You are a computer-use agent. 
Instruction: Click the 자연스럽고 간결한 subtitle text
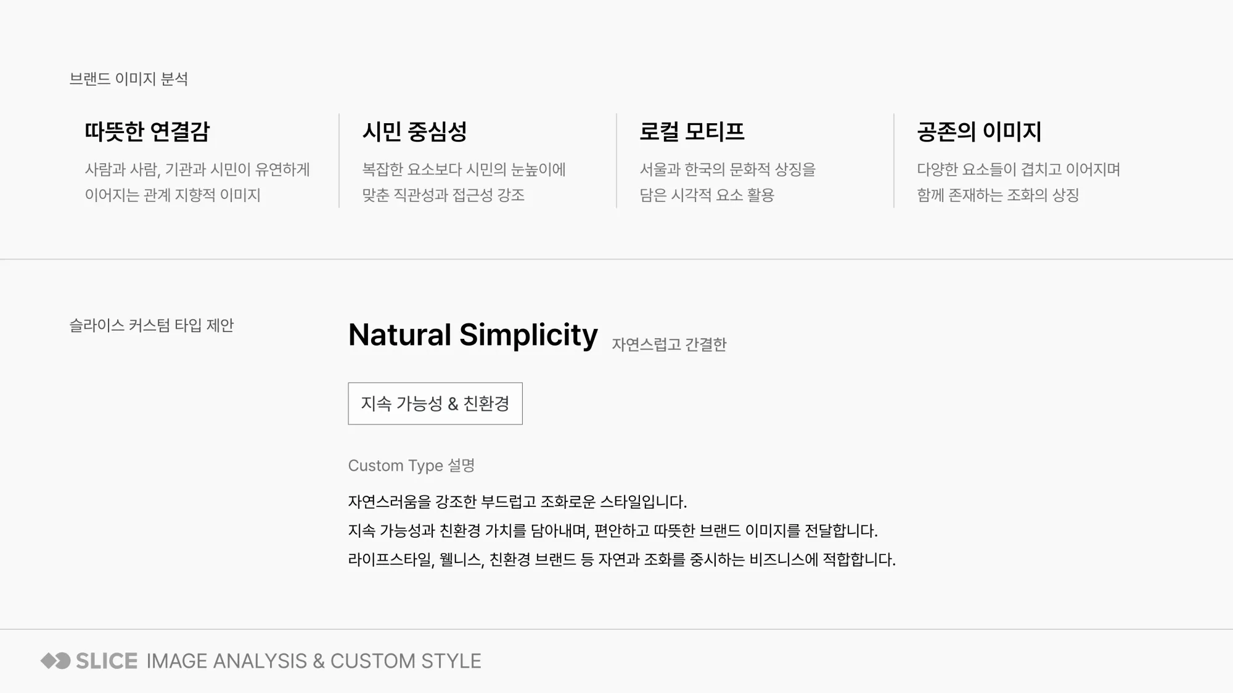(669, 344)
